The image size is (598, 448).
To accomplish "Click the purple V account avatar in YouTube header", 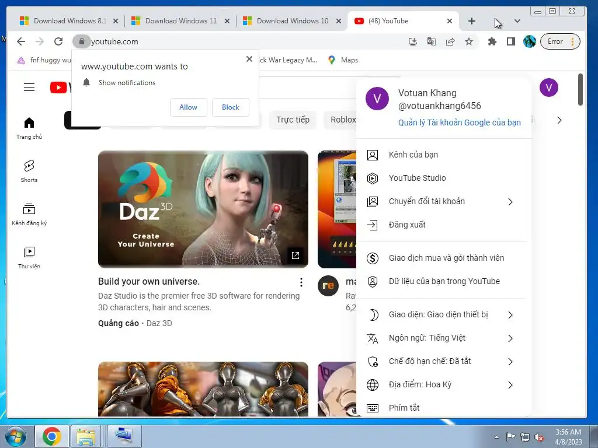I will click(548, 87).
